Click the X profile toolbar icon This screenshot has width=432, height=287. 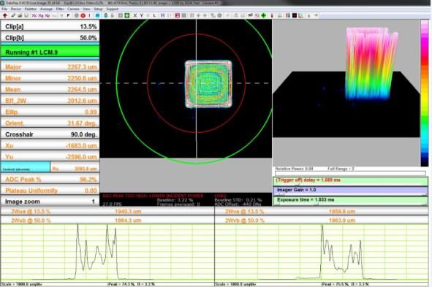click(x=135, y=15)
